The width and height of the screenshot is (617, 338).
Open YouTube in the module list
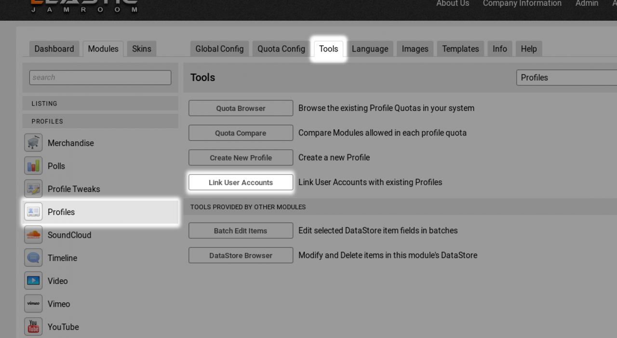pos(63,327)
